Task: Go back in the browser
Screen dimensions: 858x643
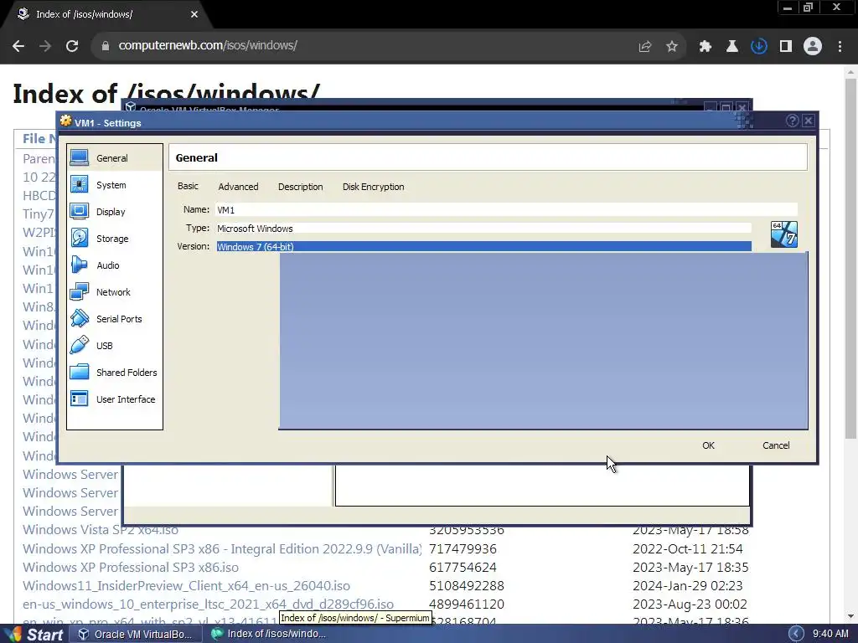Action: point(18,46)
